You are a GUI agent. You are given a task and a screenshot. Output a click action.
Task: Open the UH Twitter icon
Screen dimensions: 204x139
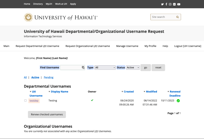click(x=162, y=4)
